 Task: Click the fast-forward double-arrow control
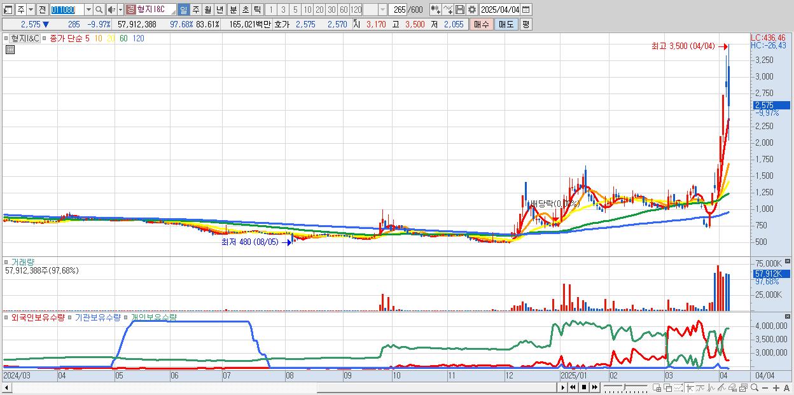coord(595,387)
